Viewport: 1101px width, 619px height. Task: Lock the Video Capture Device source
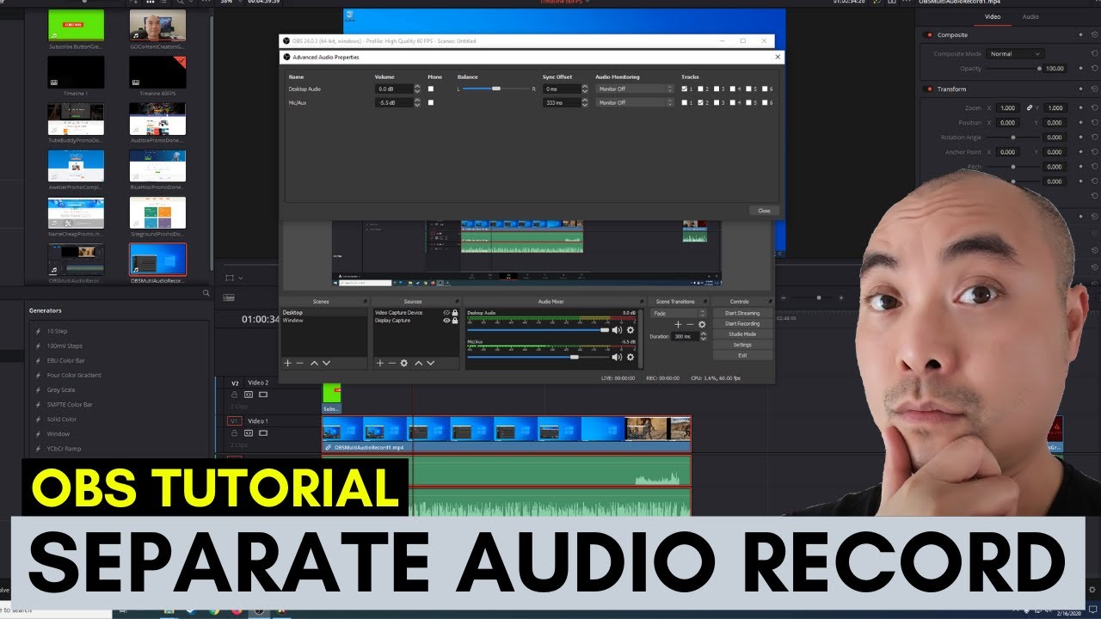(x=455, y=312)
